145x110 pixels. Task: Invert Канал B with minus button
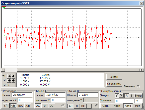tap(89, 106)
